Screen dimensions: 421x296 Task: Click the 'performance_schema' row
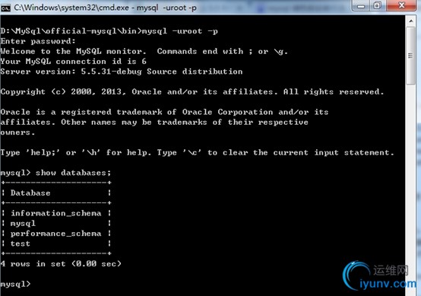55,234
